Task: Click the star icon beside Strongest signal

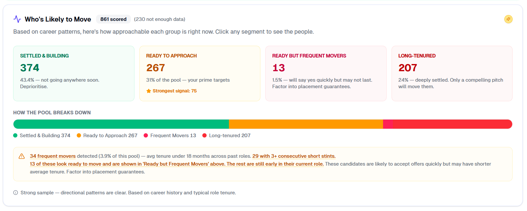Action: tap(149, 91)
